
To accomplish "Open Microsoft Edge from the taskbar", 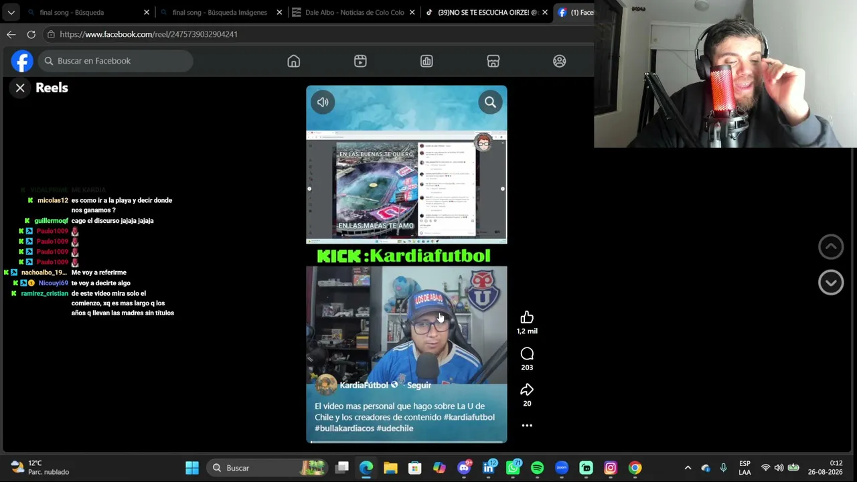I will click(366, 468).
